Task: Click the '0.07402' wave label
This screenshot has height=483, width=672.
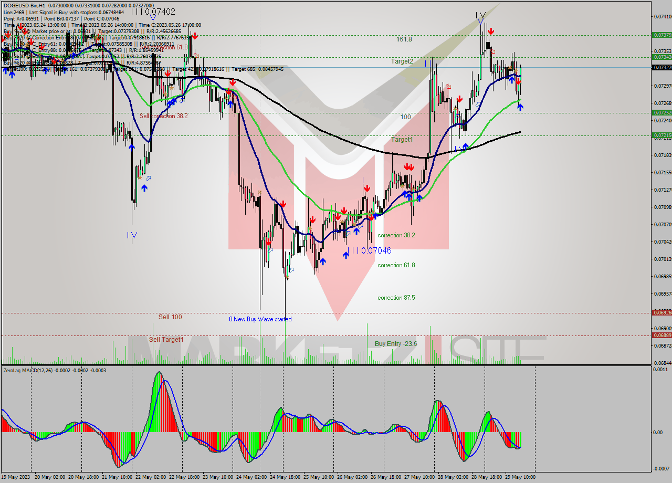Action: [160, 12]
